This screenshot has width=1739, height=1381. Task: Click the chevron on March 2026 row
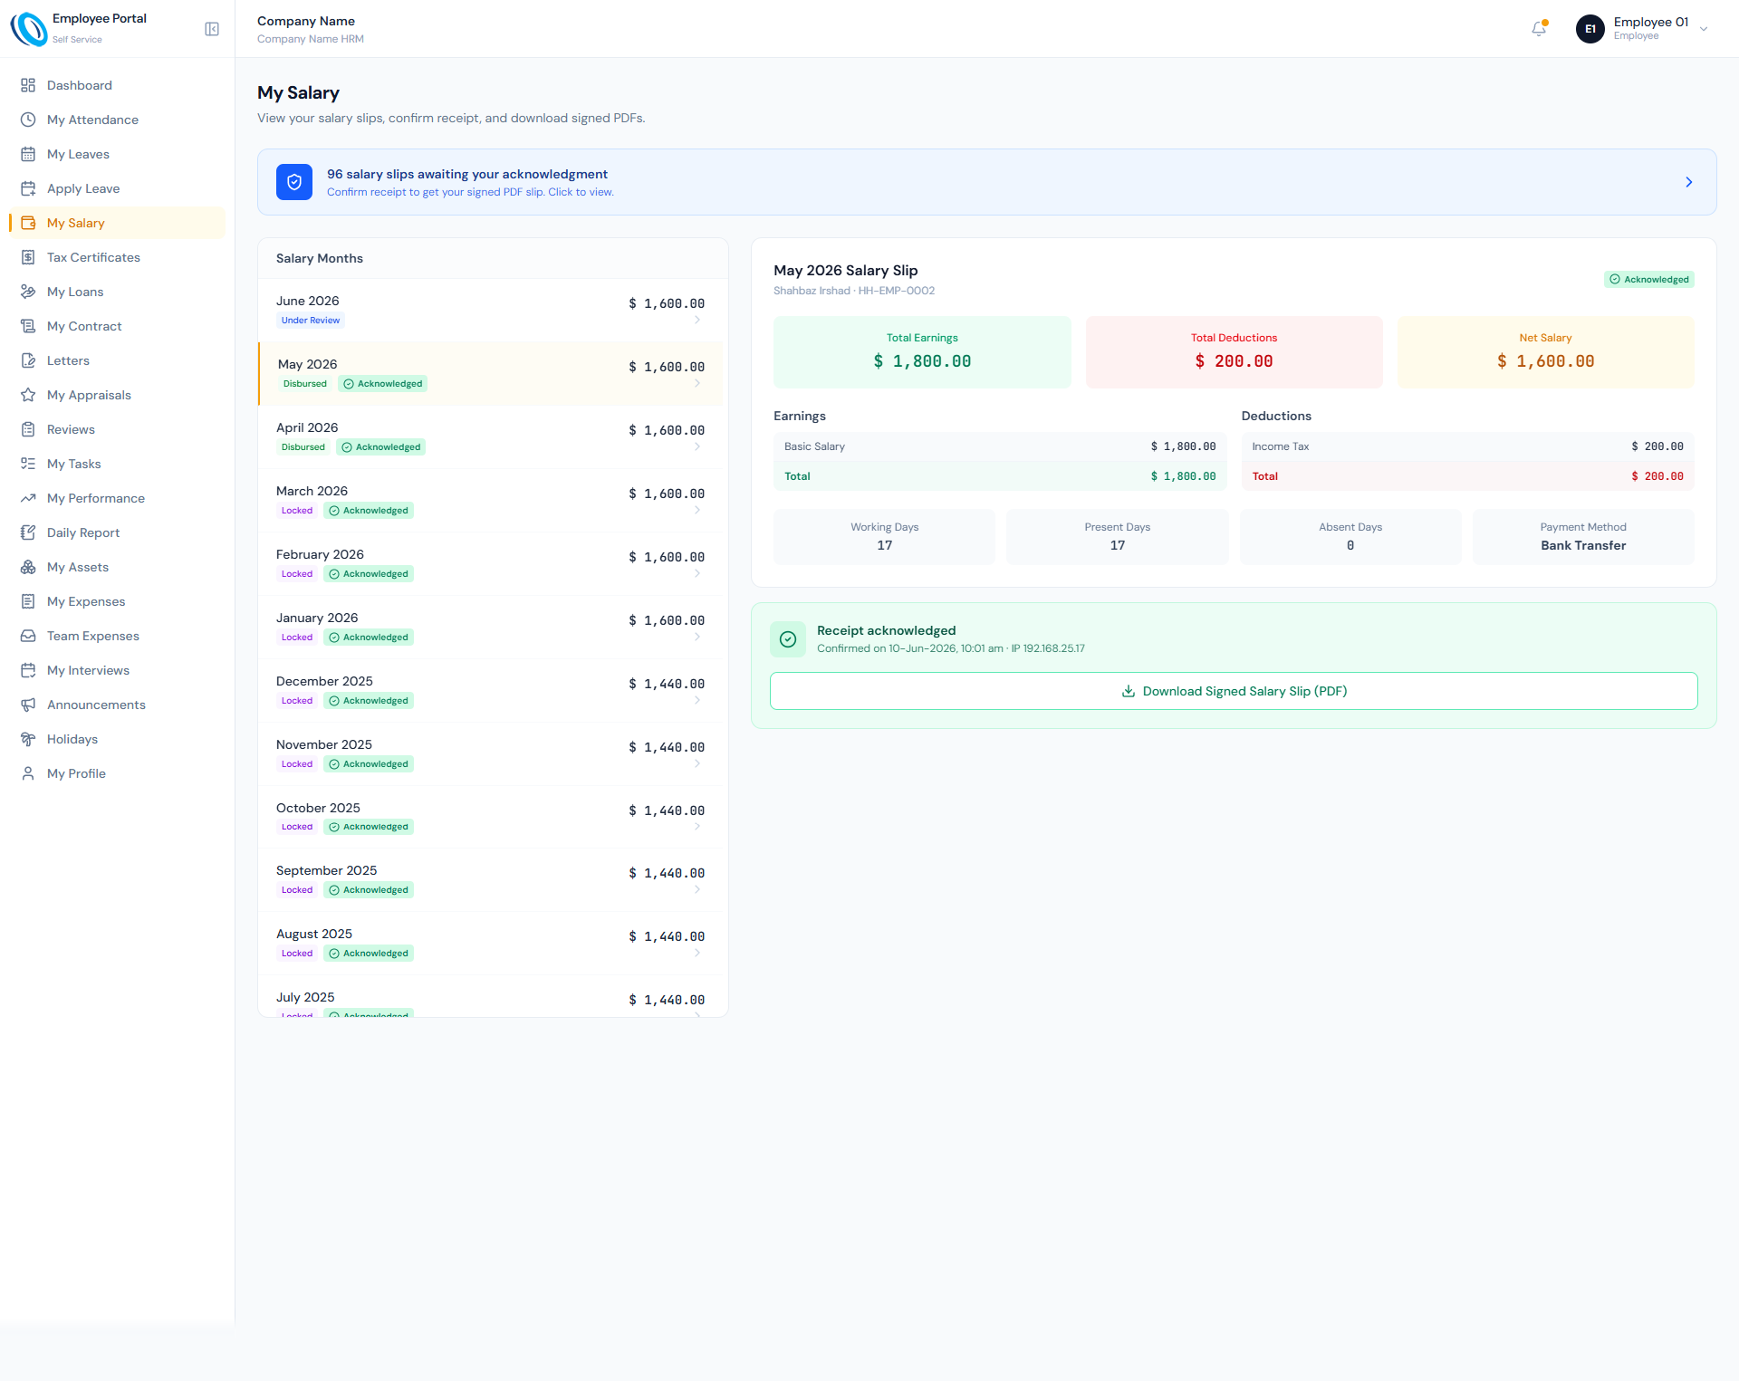[697, 510]
